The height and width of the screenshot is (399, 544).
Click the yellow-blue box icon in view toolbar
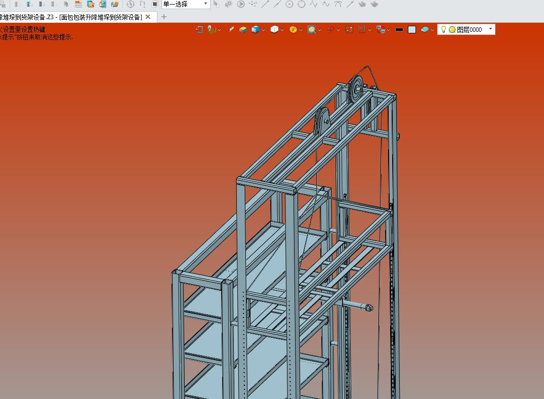click(x=243, y=30)
